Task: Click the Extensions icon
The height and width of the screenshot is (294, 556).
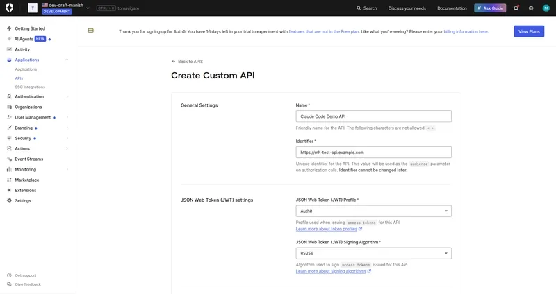Action: point(9,190)
